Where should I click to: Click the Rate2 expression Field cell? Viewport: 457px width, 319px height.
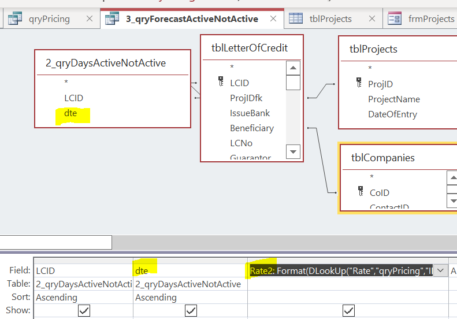(x=341, y=270)
